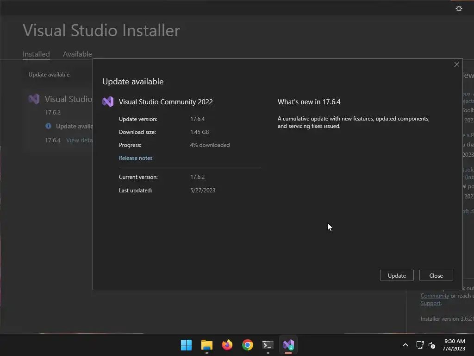The width and height of the screenshot is (474, 356).
Task: Launch Firefox from the taskbar
Action: [227, 345]
